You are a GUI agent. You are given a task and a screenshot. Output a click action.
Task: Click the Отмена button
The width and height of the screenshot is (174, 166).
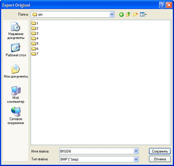[x=160, y=159]
